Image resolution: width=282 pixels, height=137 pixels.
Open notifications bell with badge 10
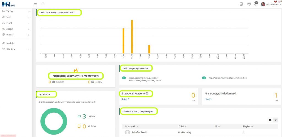[256, 4]
